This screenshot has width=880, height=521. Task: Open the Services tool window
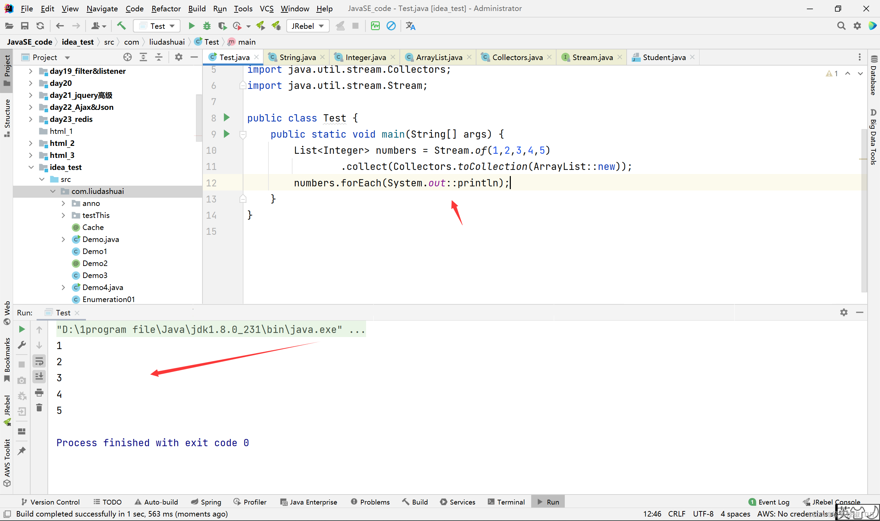point(458,502)
